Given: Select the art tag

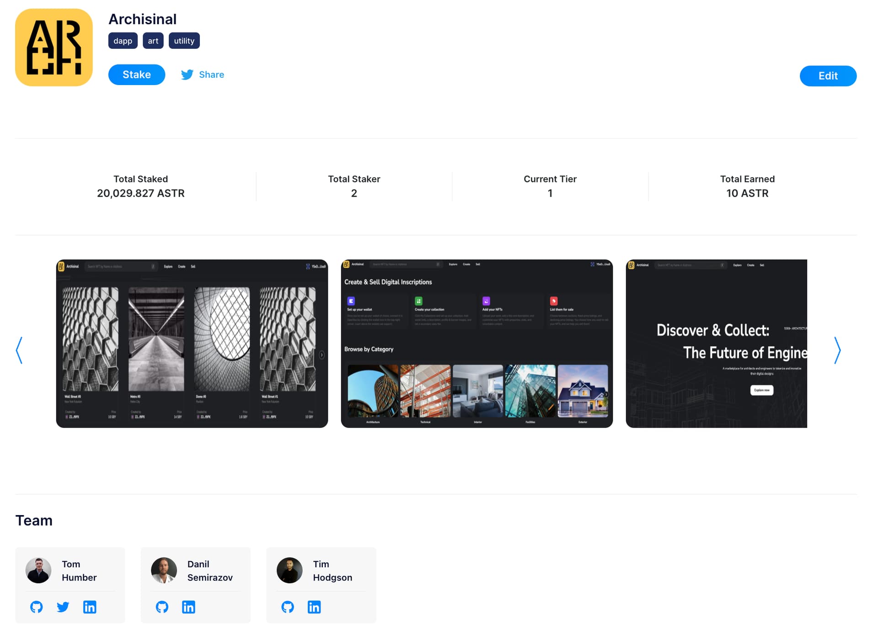Looking at the screenshot, I should pyautogui.click(x=153, y=41).
